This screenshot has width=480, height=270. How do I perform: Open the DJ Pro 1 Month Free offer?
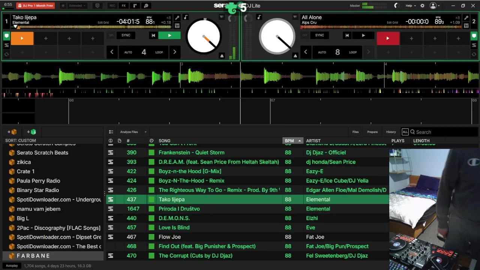click(35, 6)
